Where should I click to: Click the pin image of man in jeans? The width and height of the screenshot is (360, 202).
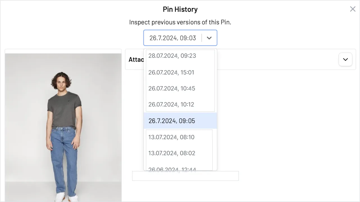click(63, 127)
